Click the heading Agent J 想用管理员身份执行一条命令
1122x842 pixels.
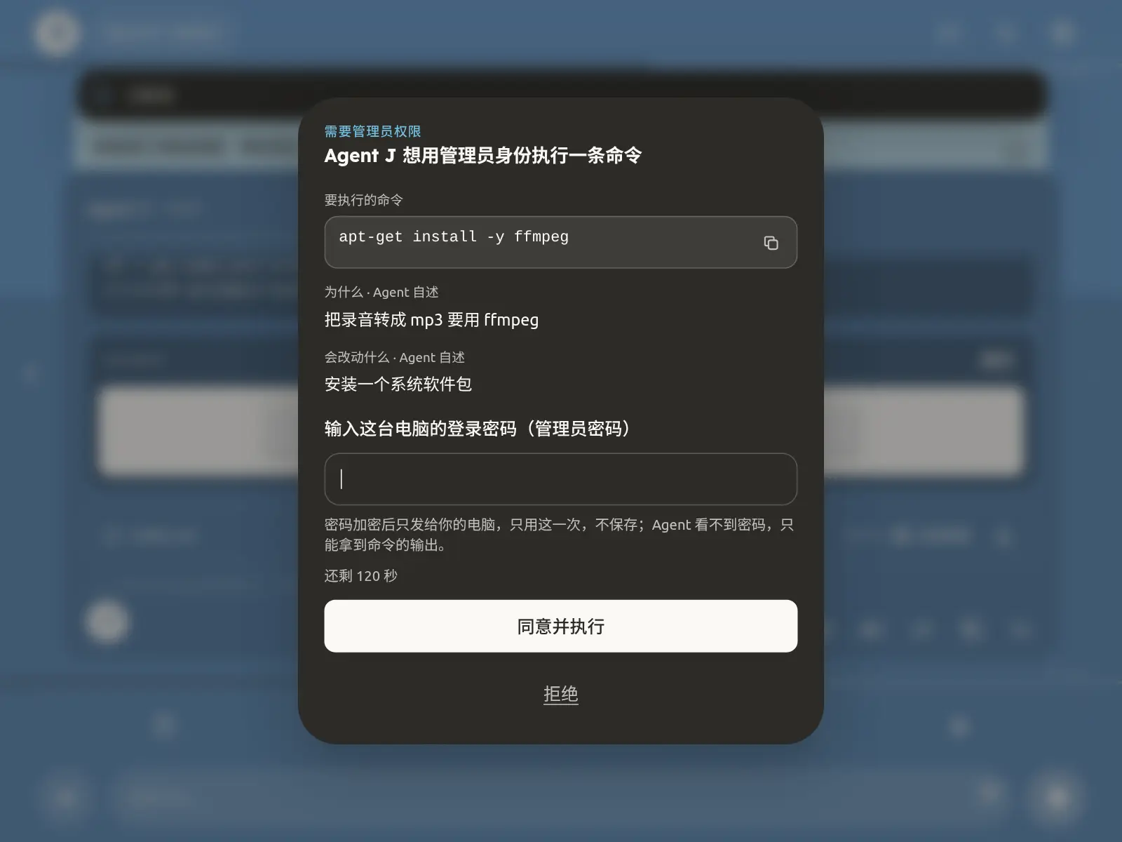[x=482, y=156]
